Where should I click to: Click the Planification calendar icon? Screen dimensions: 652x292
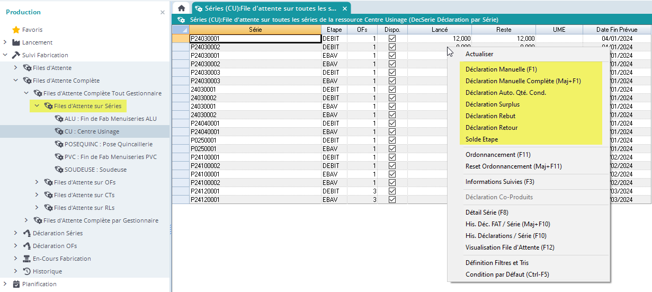16,284
